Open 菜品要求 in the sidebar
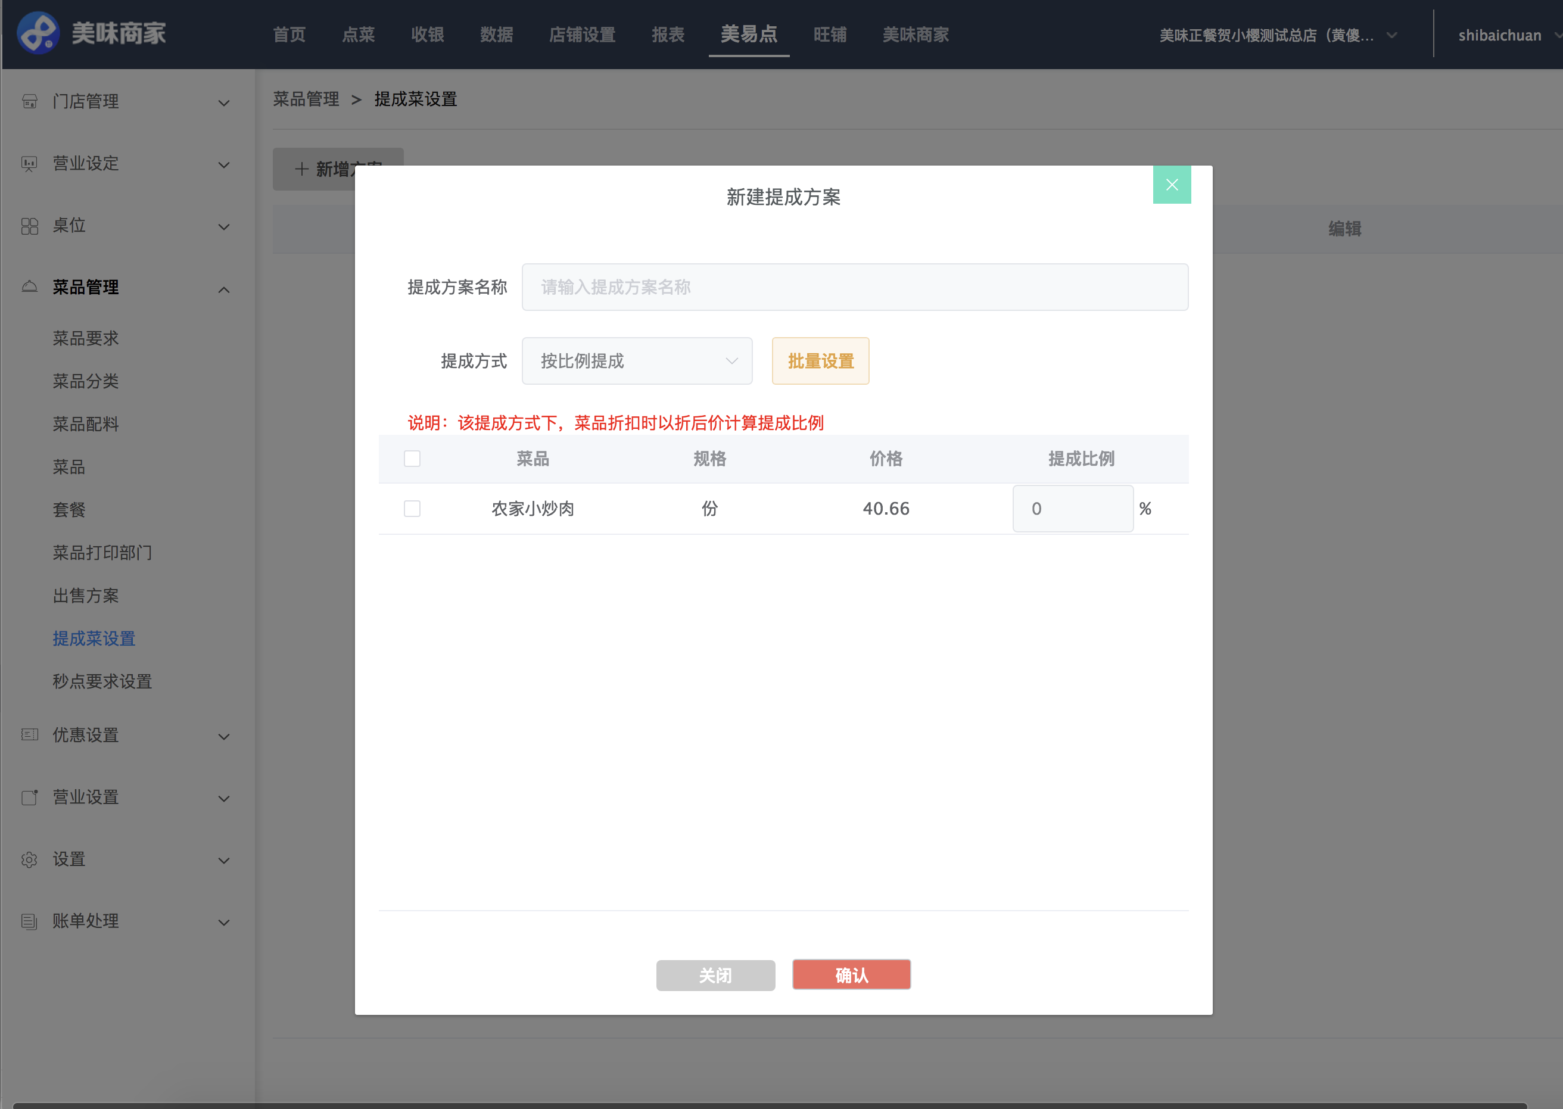Screen dimensions: 1563x1109 pos(85,338)
